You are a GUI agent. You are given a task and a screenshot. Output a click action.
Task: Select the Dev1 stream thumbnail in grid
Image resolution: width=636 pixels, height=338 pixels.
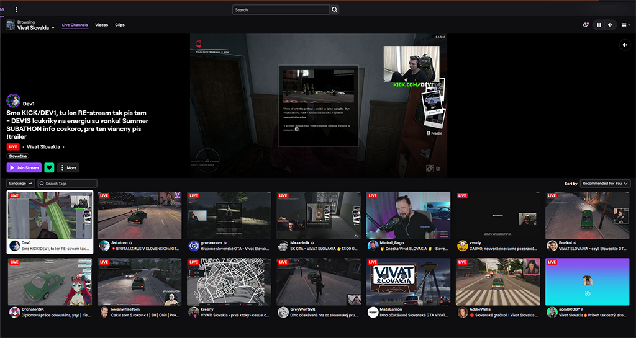point(50,215)
